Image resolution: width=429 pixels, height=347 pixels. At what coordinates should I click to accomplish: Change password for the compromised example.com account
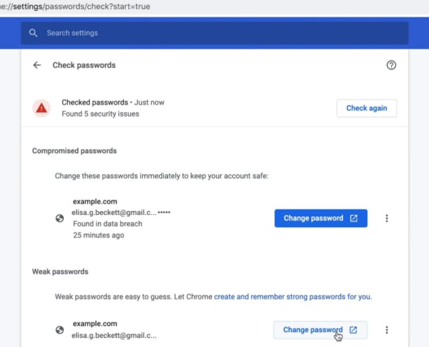(x=313, y=218)
